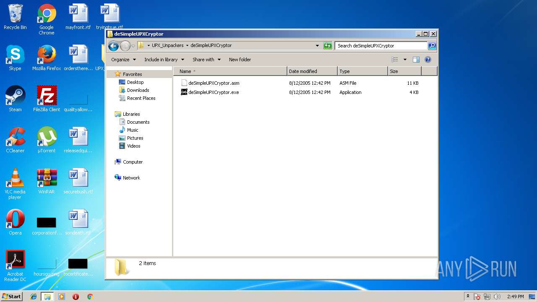This screenshot has width=537, height=302.
Task: Open the Include in library menu
Action: pyautogui.click(x=164, y=60)
